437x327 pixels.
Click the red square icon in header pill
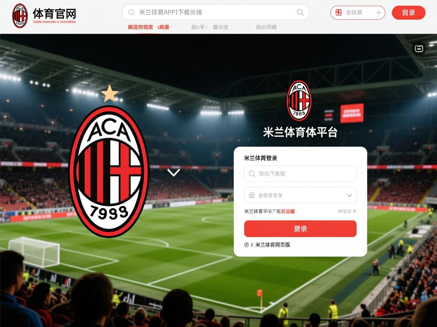[x=339, y=12]
